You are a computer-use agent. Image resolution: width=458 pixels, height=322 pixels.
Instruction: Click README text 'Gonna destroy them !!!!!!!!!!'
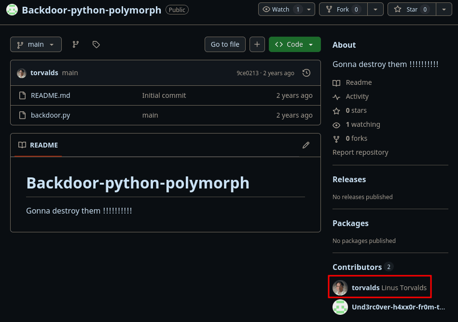(x=79, y=211)
